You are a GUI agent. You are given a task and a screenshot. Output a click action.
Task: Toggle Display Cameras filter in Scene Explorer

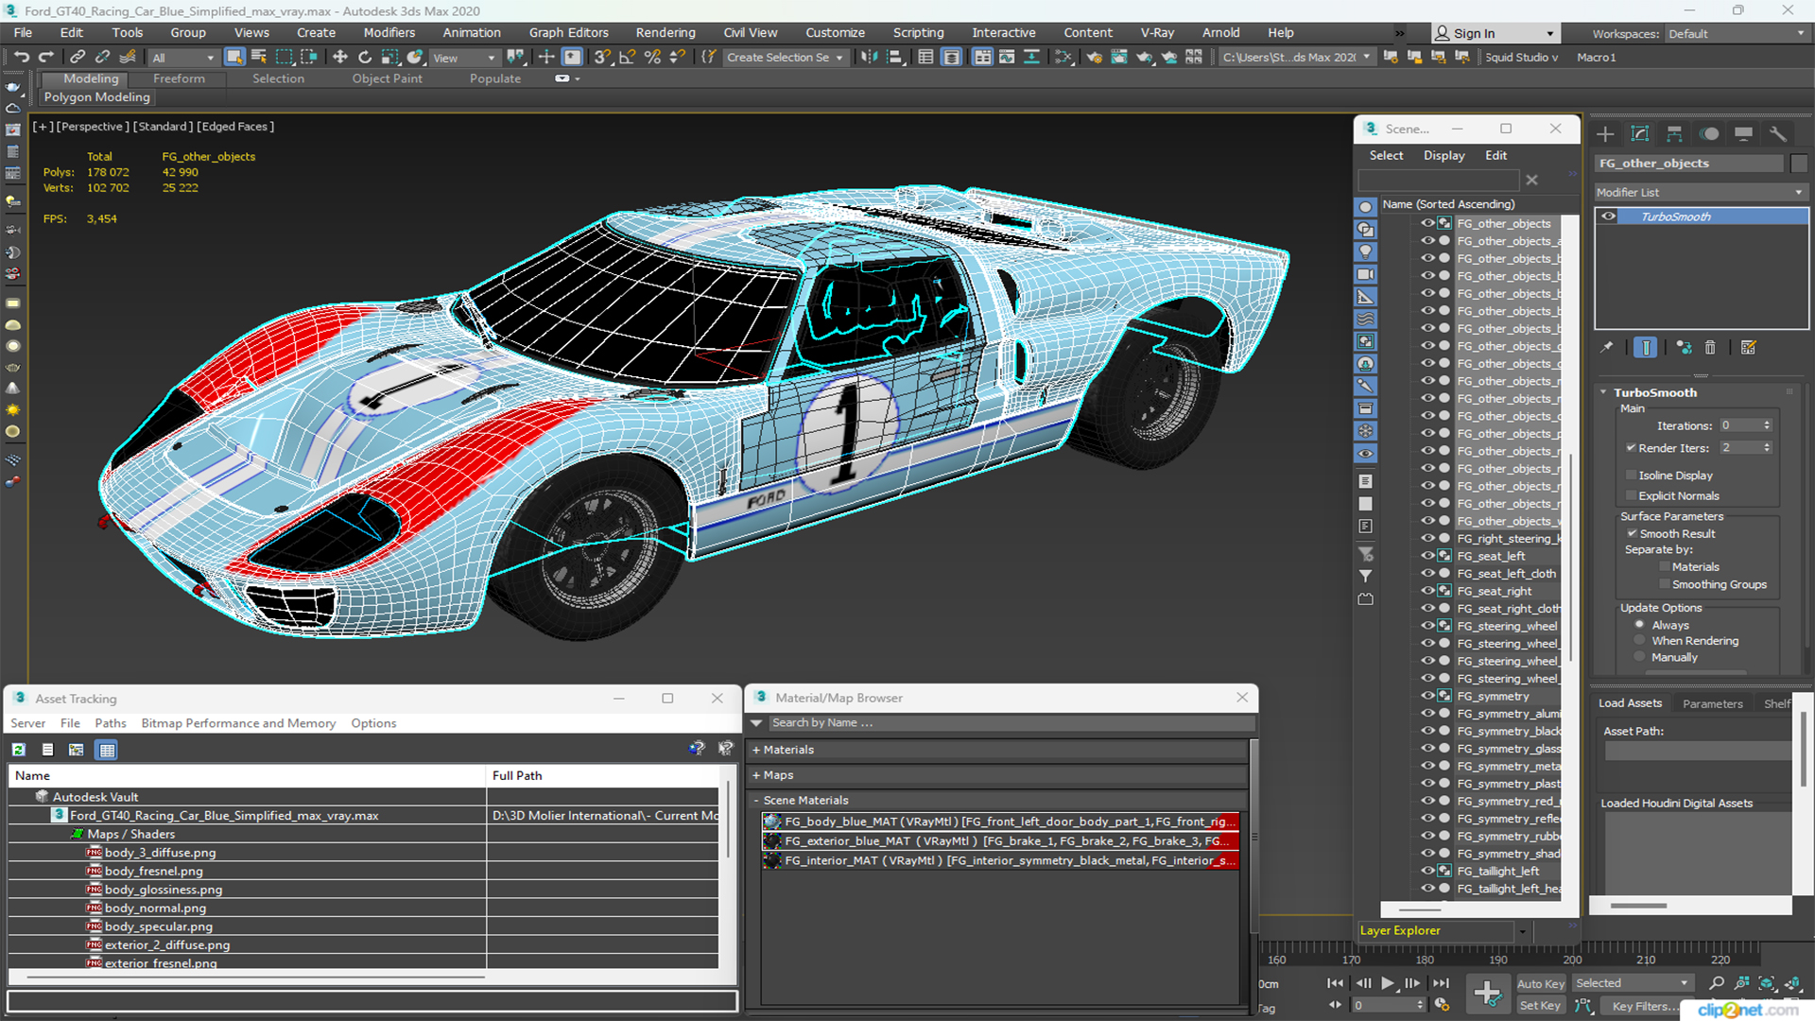[x=1366, y=274]
